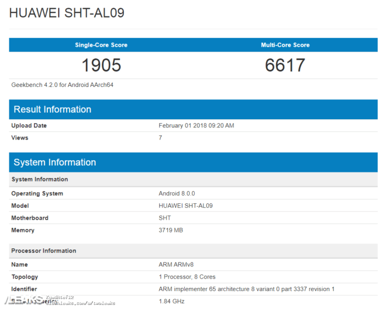Select the Views label

[x=20, y=138]
